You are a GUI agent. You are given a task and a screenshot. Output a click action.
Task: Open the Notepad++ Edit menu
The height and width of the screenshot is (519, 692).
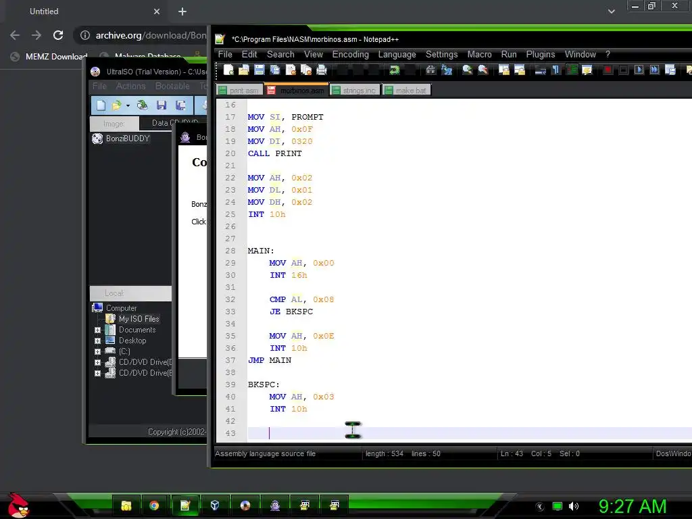pyautogui.click(x=249, y=54)
